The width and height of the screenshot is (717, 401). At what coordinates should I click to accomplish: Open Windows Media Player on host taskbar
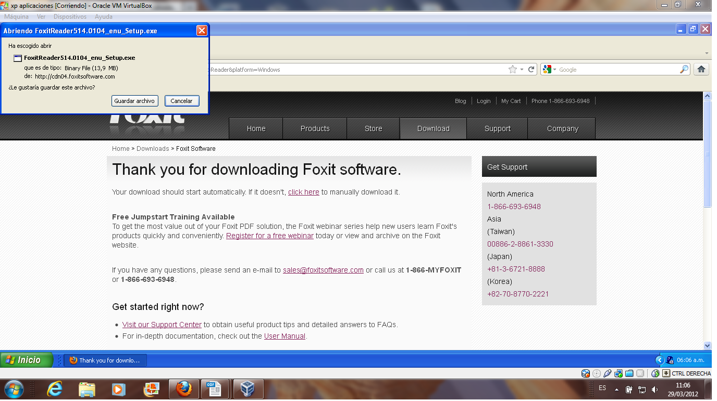119,389
